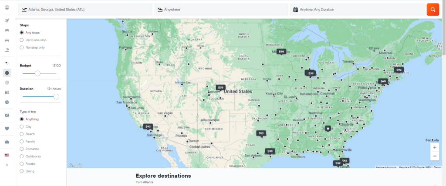Select the $92 price marker at Los Angeles
The image size is (446, 186).
[x=148, y=126]
